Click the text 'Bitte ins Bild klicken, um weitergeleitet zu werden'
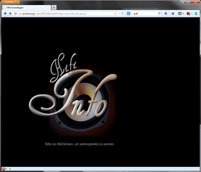201x172 pixels. [79, 144]
